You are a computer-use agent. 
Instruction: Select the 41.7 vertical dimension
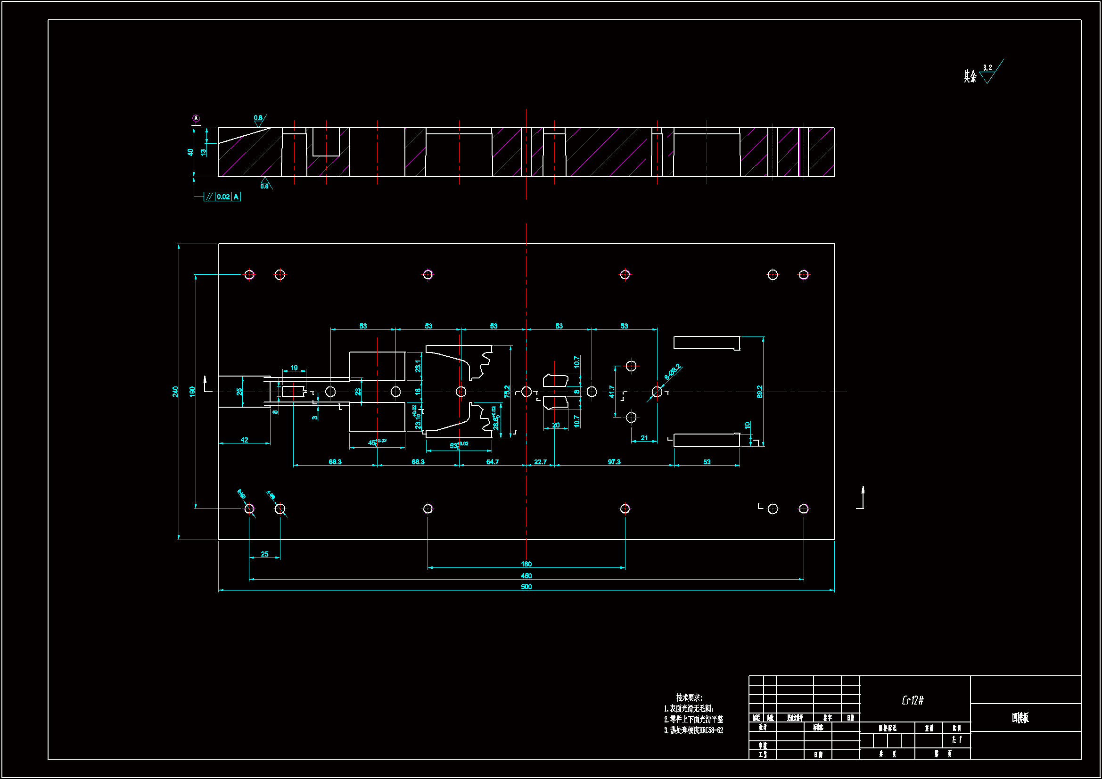pos(611,392)
